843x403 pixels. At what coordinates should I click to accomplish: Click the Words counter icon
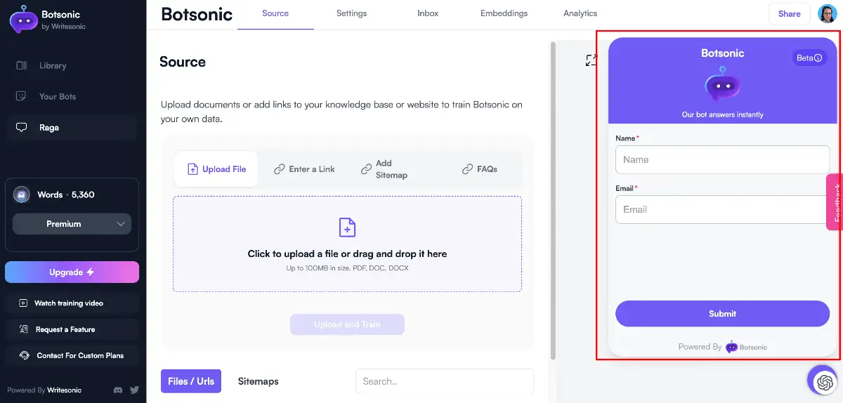pyautogui.click(x=22, y=194)
